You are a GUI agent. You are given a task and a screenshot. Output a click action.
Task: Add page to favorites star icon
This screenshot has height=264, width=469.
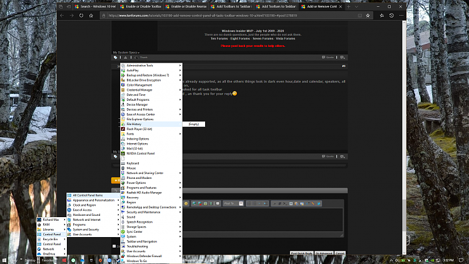click(x=368, y=16)
